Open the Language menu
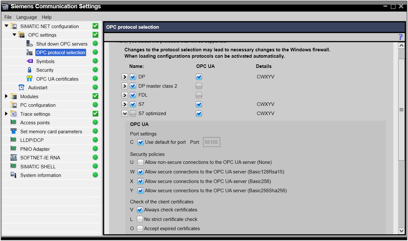This screenshot has width=408, height=241. coord(27,17)
